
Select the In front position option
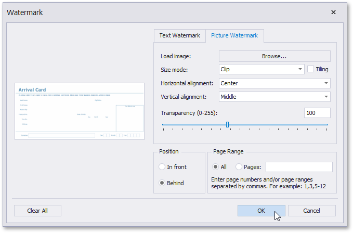(162, 167)
